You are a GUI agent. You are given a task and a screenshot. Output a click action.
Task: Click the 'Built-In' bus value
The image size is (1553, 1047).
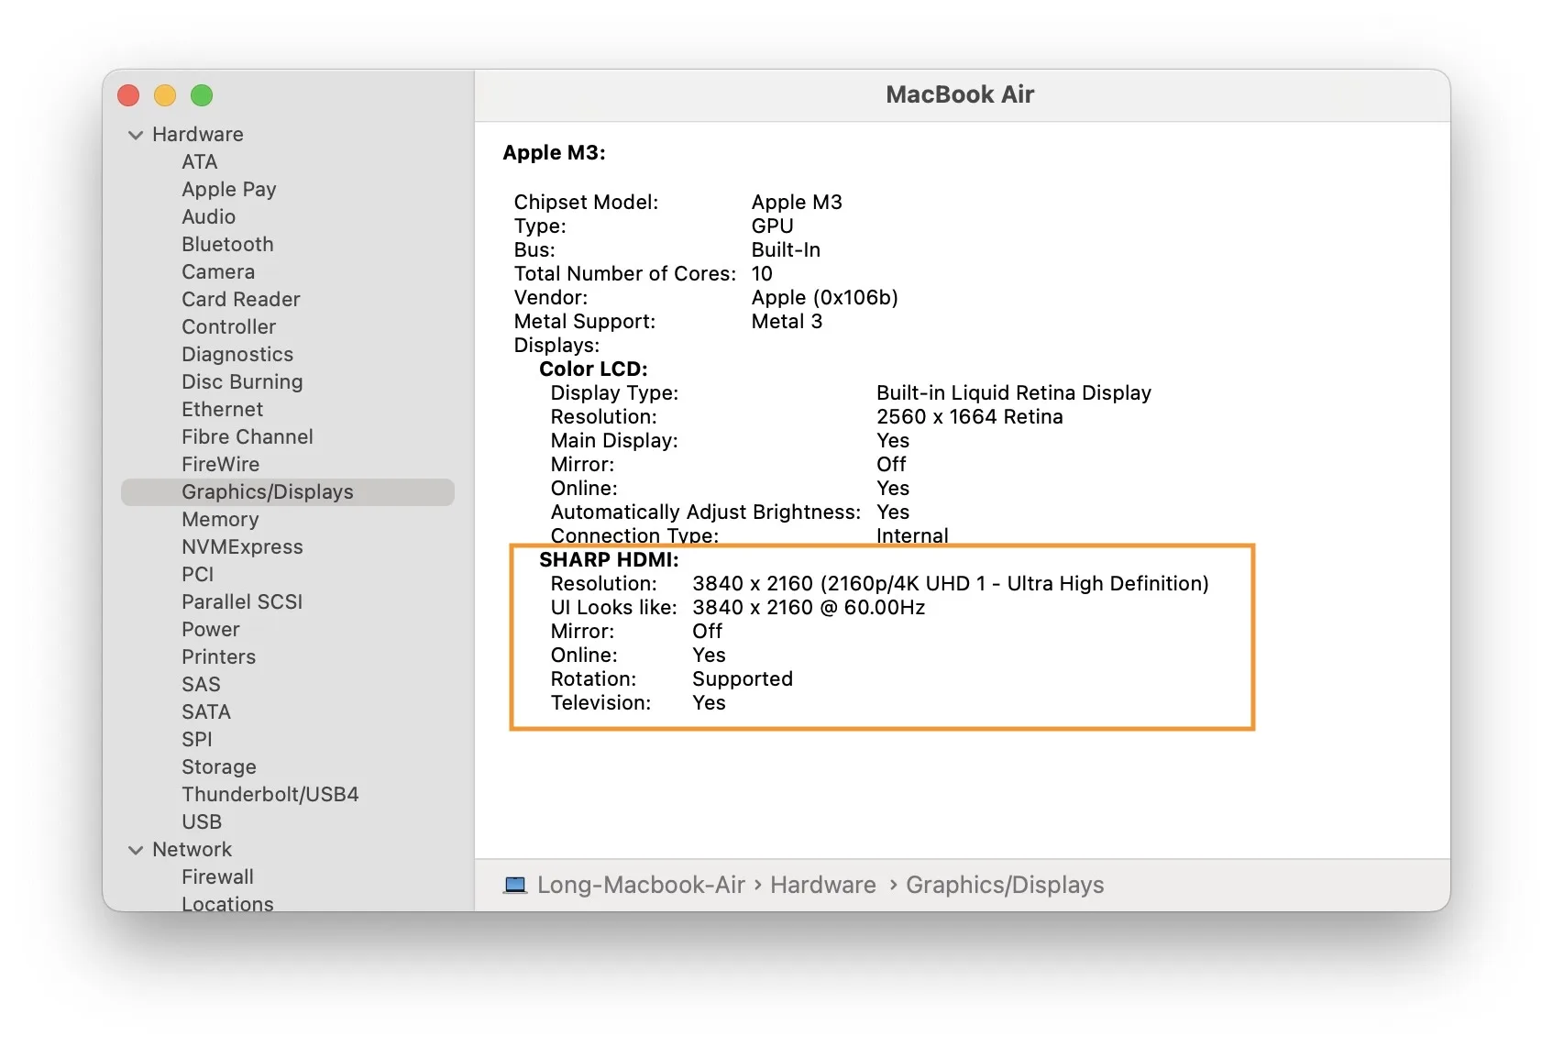[x=786, y=250]
